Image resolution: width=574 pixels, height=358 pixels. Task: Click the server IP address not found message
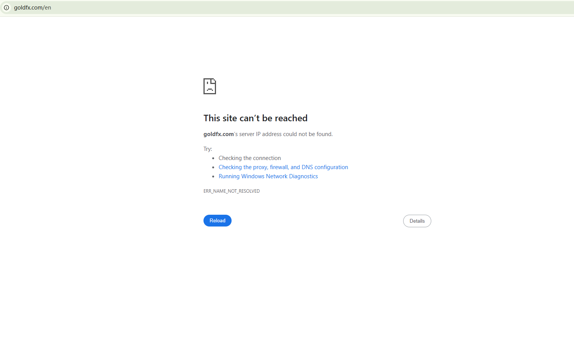pos(268,134)
